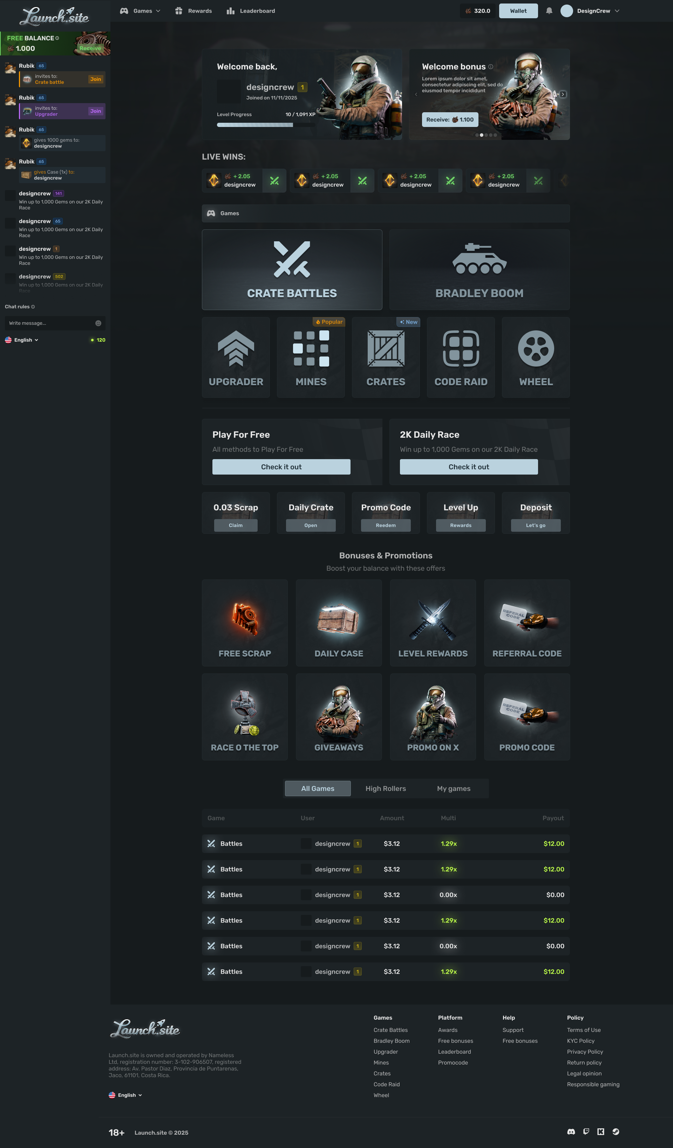Image resolution: width=673 pixels, height=1148 pixels.
Task: Open the Bradley Boom tank card
Action: pos(480,270)
